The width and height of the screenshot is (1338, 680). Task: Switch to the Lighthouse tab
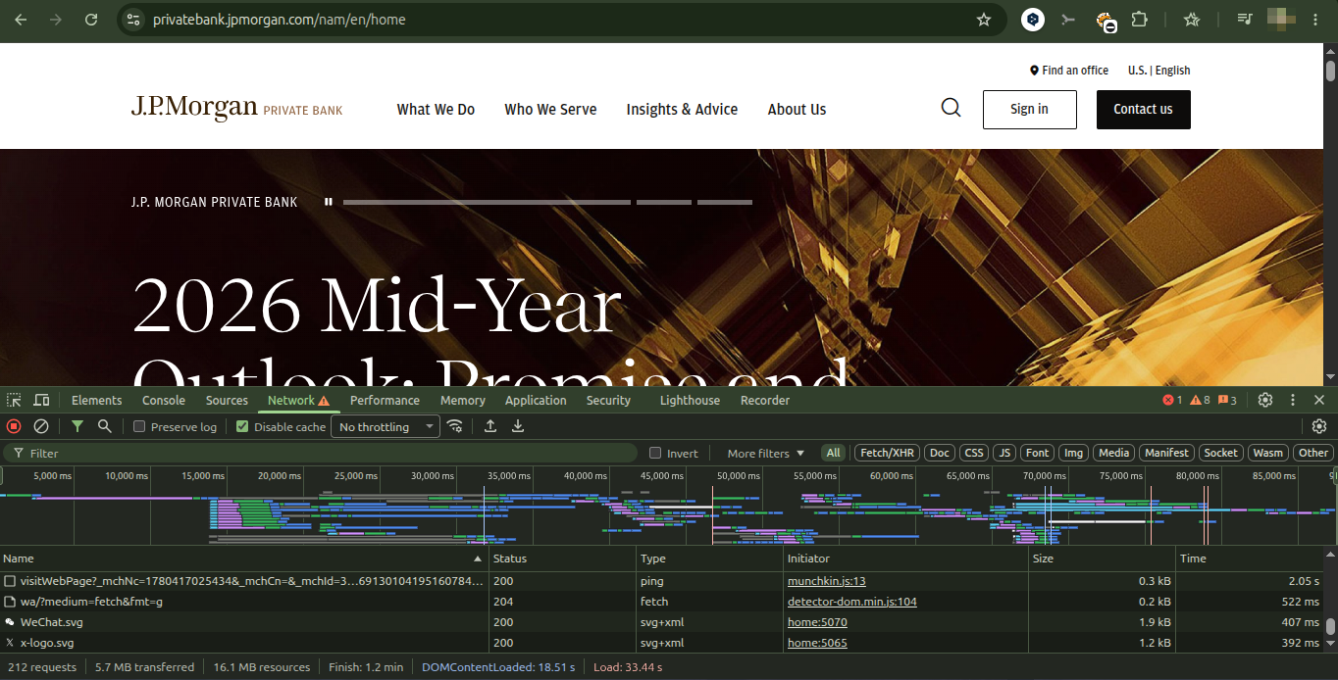[690, 400]
